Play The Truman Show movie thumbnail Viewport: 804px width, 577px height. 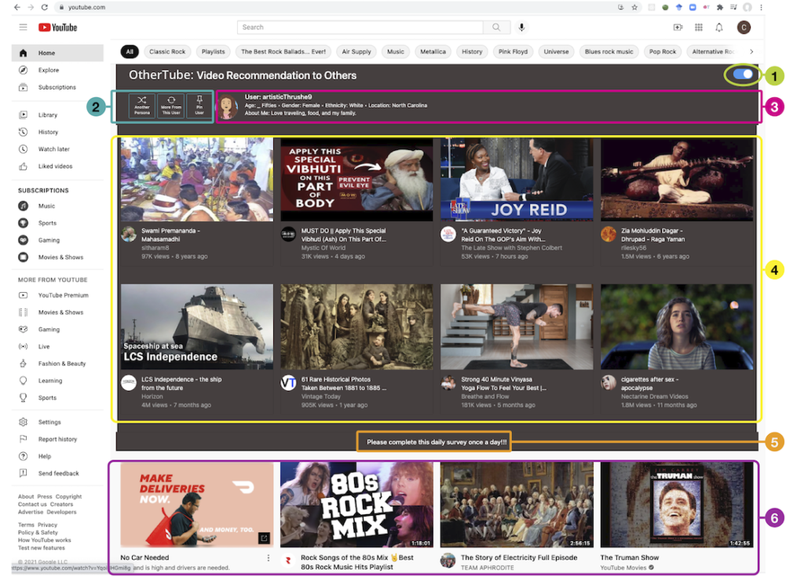click(677, 505)
